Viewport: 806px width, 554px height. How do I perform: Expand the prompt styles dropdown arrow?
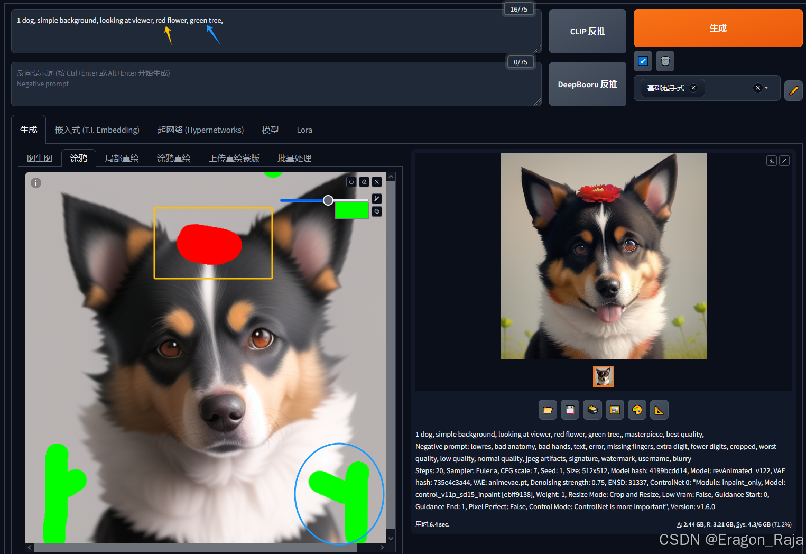766,88
